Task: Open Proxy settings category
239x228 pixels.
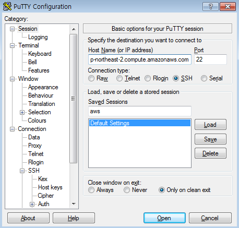Action: pos(35,146)
